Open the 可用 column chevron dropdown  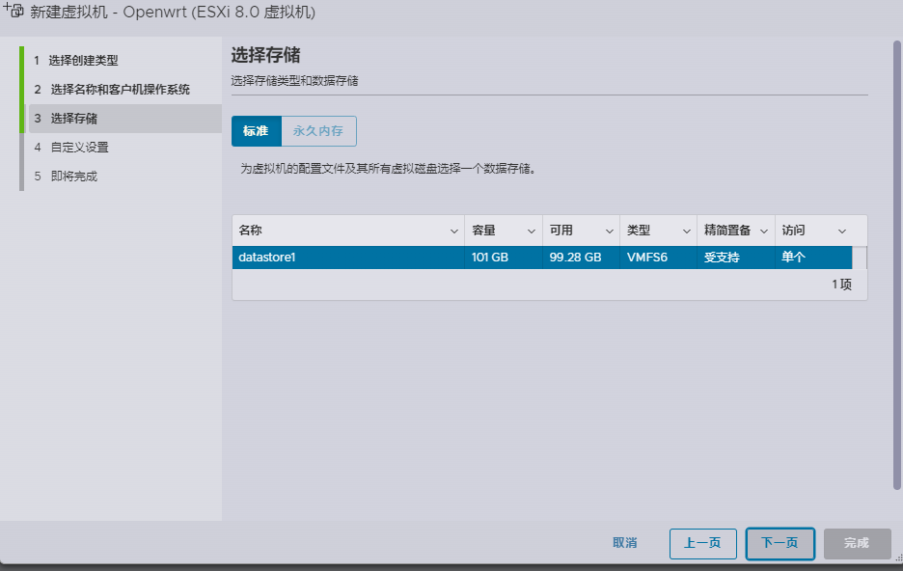tap(610, 231)
